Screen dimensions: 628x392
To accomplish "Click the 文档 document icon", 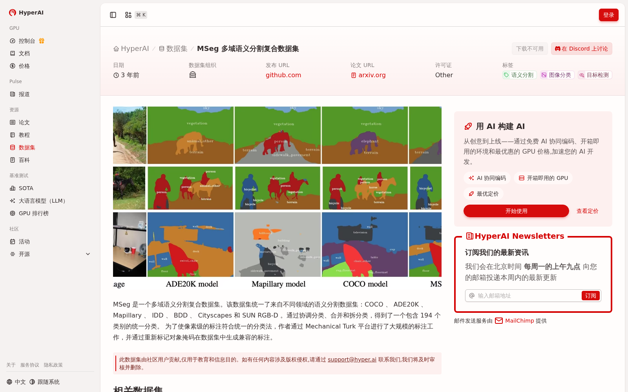I will point(13,53).
